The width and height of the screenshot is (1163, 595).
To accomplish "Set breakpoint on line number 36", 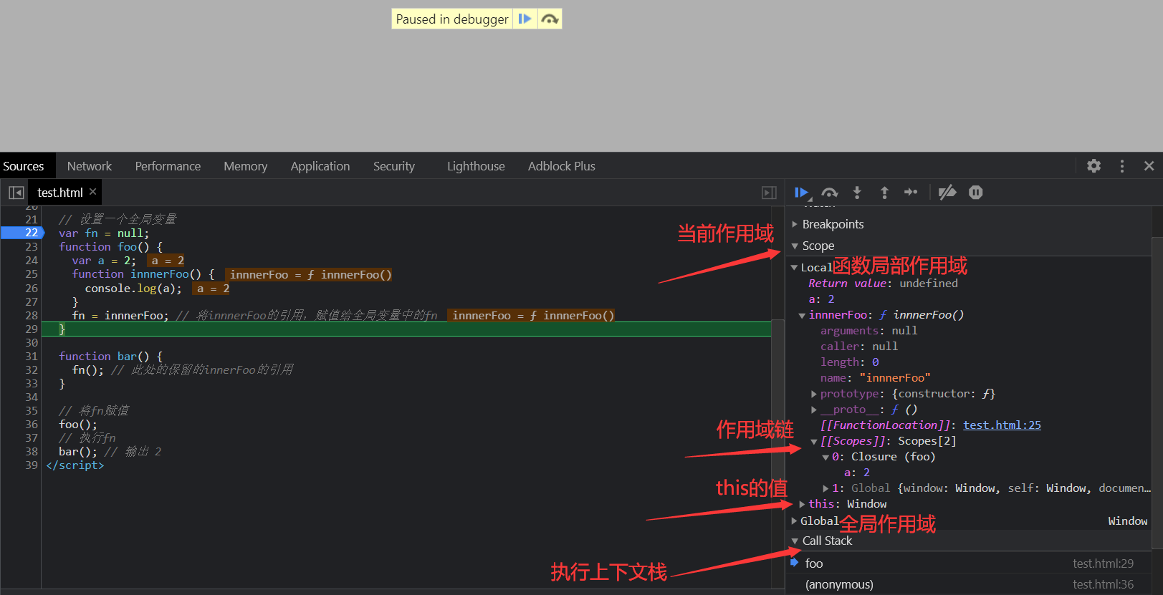I will click(x=32, y=424).
